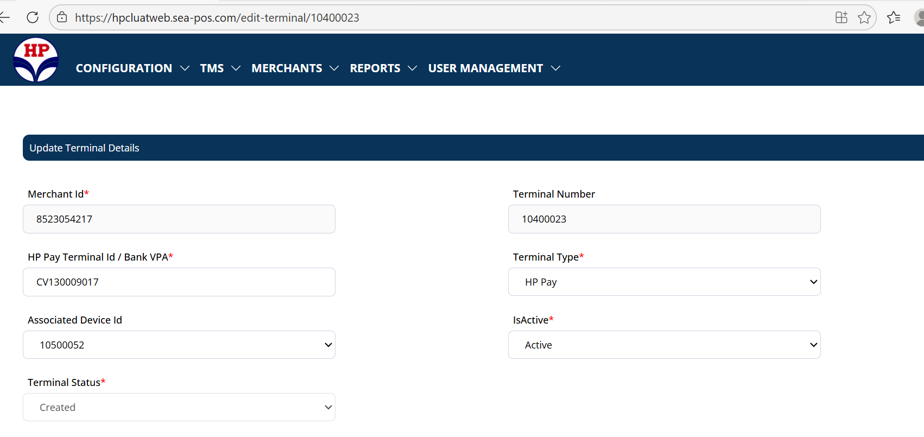
Task: View site information lock icon
Action: coord(62,17)
